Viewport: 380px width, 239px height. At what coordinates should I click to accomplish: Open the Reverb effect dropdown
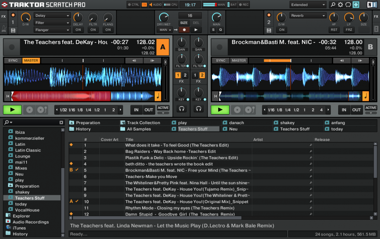[x=308, y=16]
